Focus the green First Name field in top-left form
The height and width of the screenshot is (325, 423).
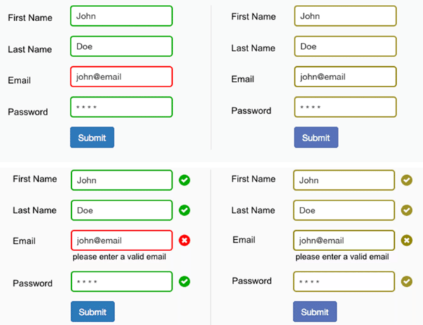(121, 16)
